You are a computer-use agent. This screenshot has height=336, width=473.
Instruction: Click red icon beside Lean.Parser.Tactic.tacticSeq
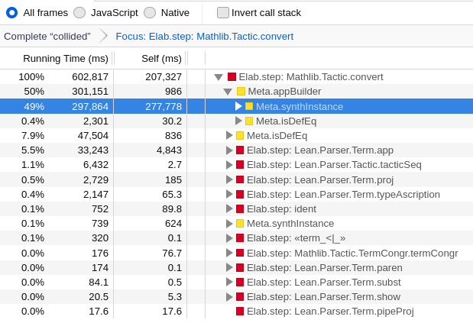(x=240, y=164)
